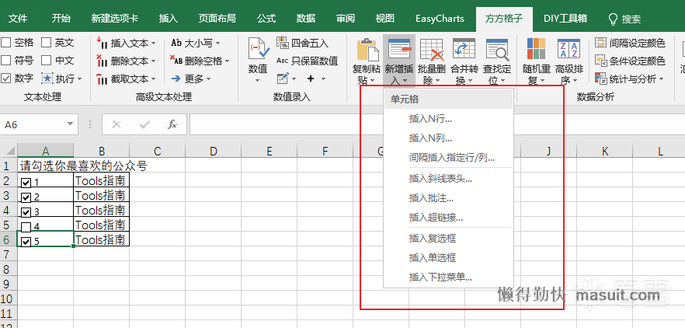Screen dimensions: 685x328
Task: Click the formula bar cancel X icon
Action: tap(116, 124)
